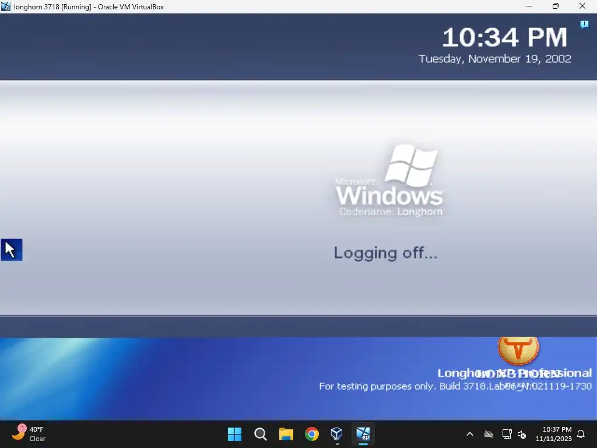This screenshot has height=448, width=597.
Task: Open the weather widget showing 40°F Clear
Action: coord(29,434)
